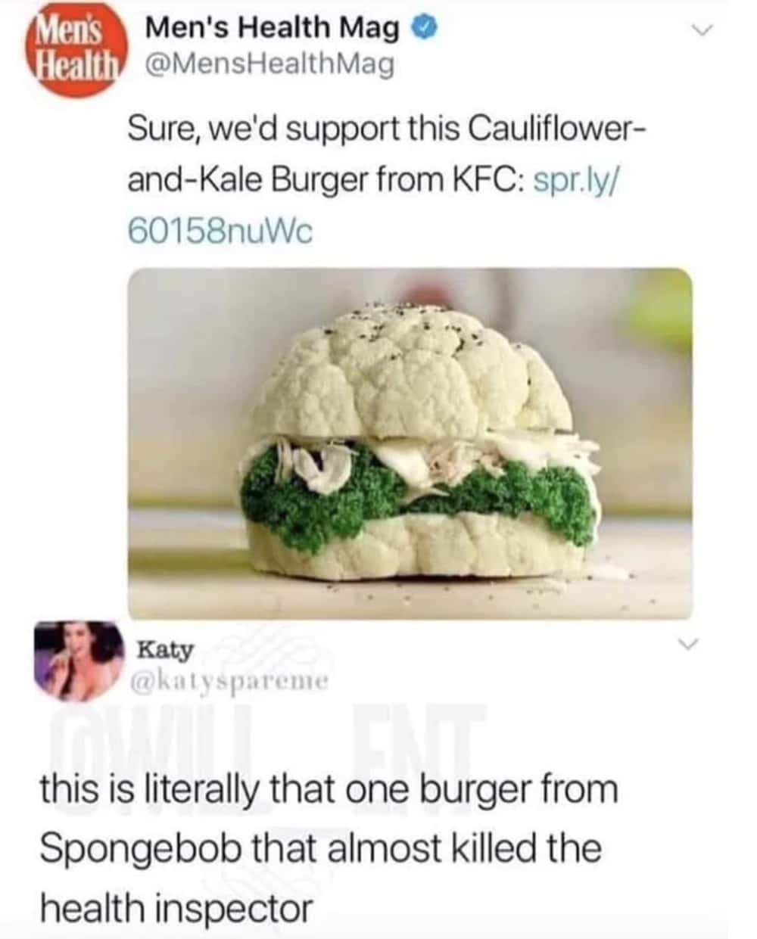This screenshot has height=939, width=757.
Task: Open the cauliflower burger image
Action: pyautogui.click(x=410, y=443)
